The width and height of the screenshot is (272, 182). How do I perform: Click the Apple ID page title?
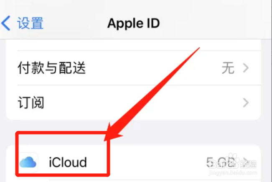[x=133, y=23]
